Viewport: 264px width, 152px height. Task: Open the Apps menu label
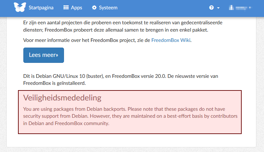[x=76, y=7]
